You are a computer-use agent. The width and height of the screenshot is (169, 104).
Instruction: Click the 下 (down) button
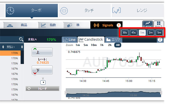click(42, 70)
